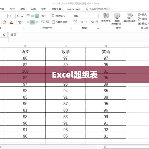149x149 pixels.
Task: Apply the yellow fill color bucket
Action: [5, 22]
